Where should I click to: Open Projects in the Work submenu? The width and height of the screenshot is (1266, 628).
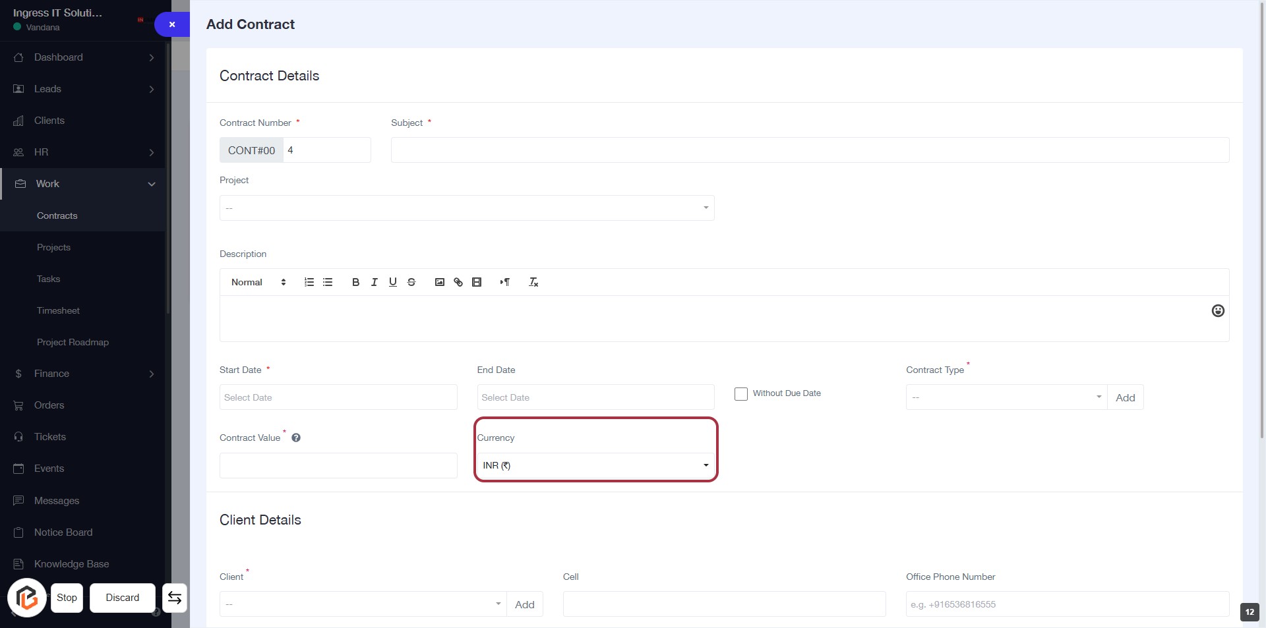coord(53,247)
